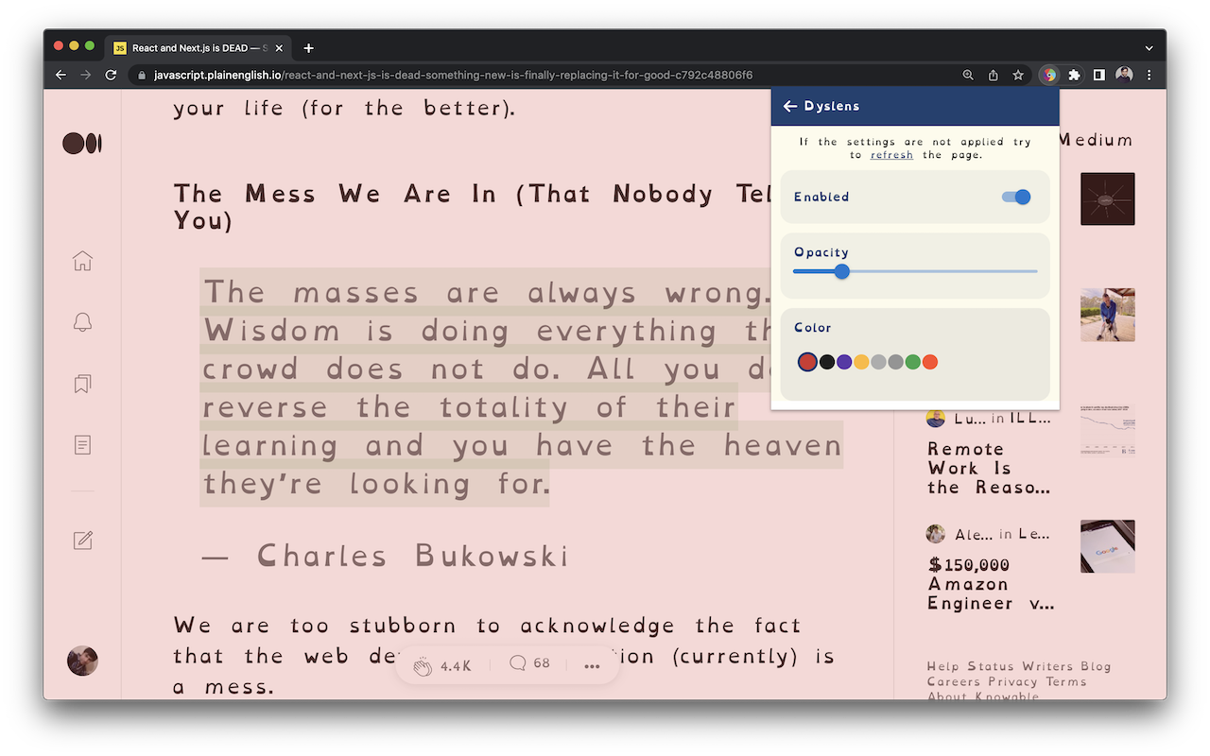Image resolution: width=1210 pixels, height=756 pixels.
Task: Click the share page icon in address bar
Action: click(994, 75)
